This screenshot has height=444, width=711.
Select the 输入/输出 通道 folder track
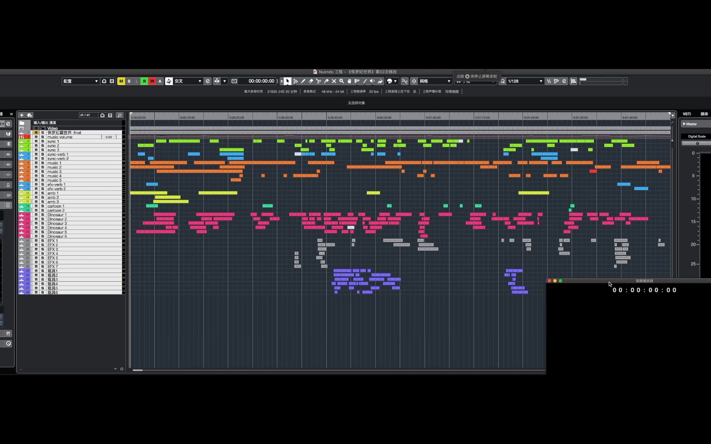tap(71, 123)
